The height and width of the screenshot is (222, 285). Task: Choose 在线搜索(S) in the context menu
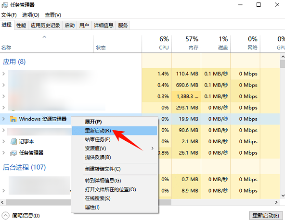[x=115, y=198]
